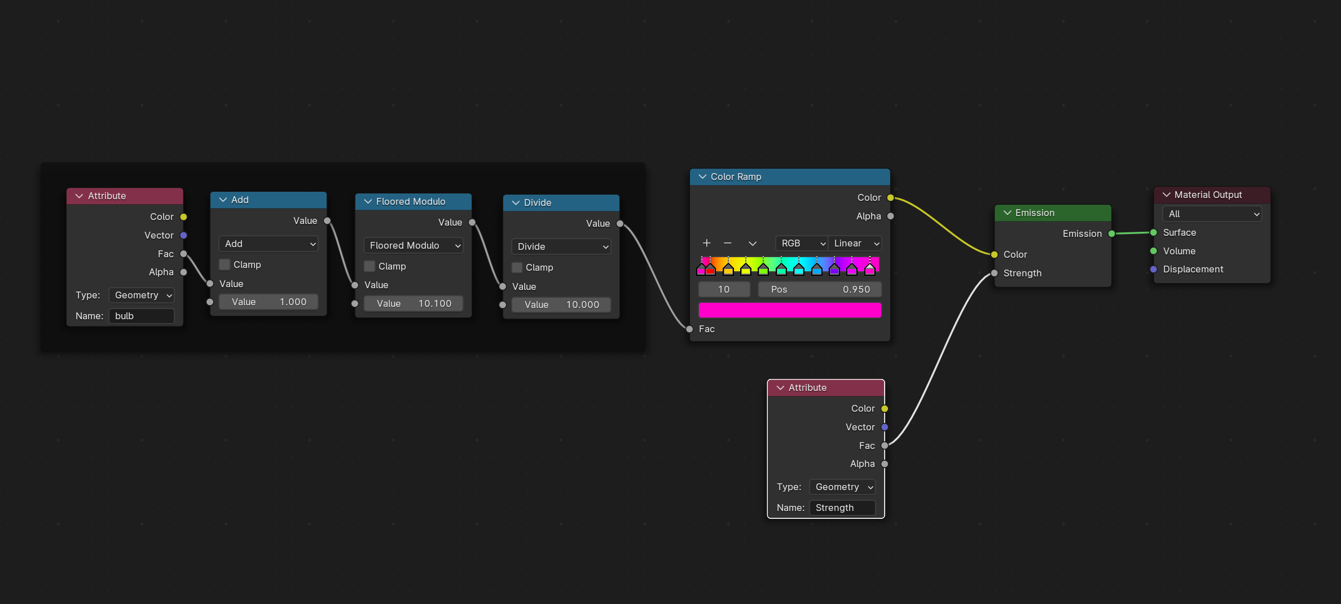Select the last color stop on the ramp
The image size is (1341, 604).
coord(869,268)
